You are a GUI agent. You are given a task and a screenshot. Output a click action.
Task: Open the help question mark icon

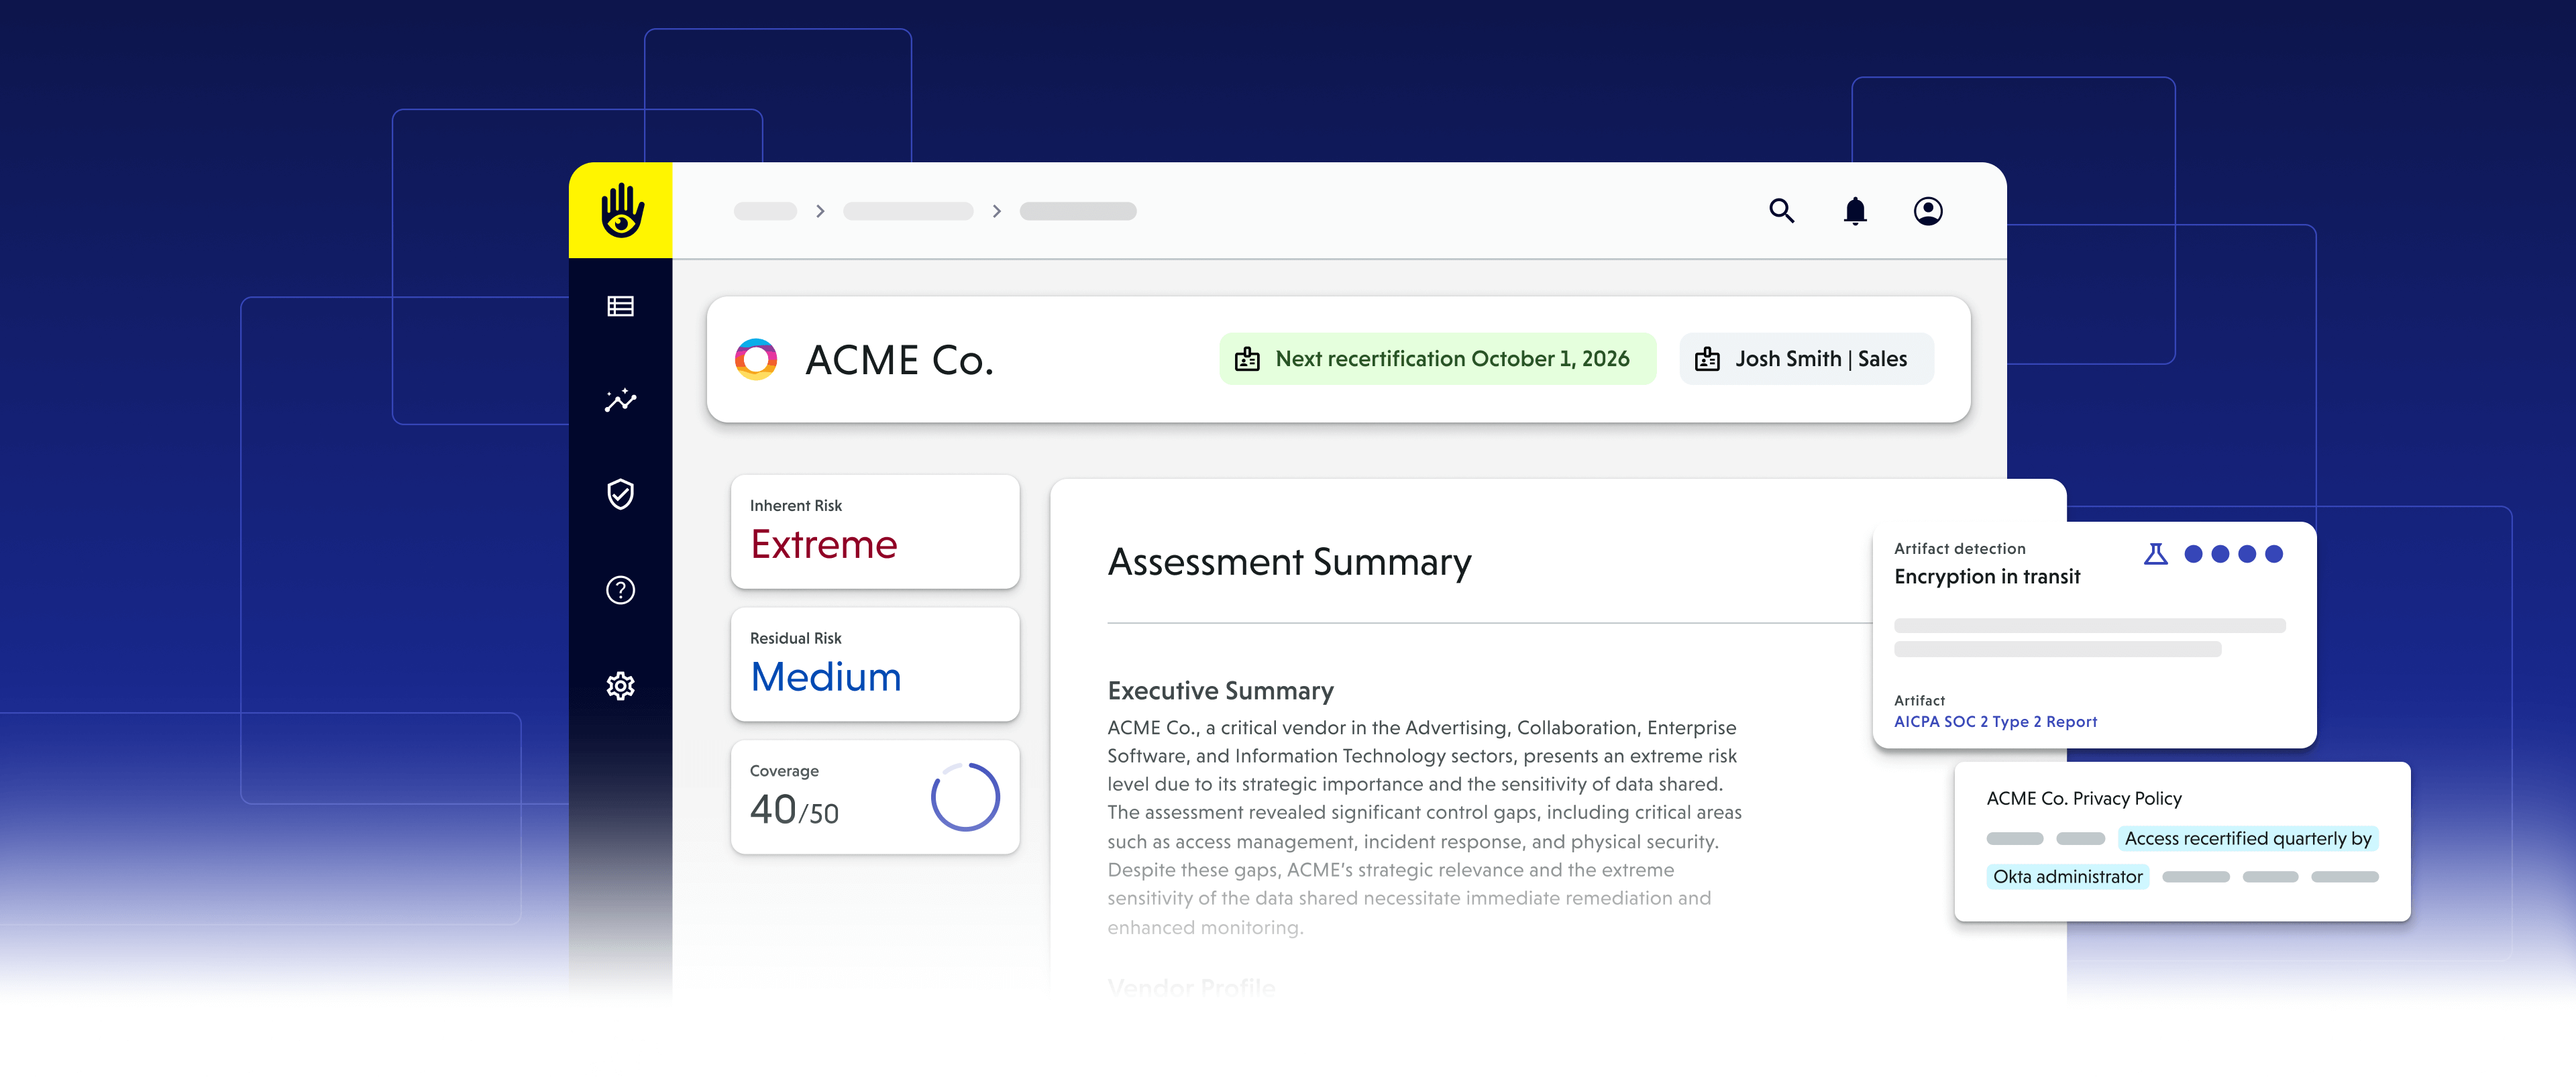pyautogui.click(x=621, y=590)
